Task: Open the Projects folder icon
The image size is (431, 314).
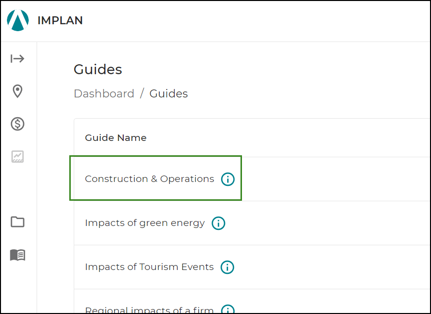Action: (17, 222)
